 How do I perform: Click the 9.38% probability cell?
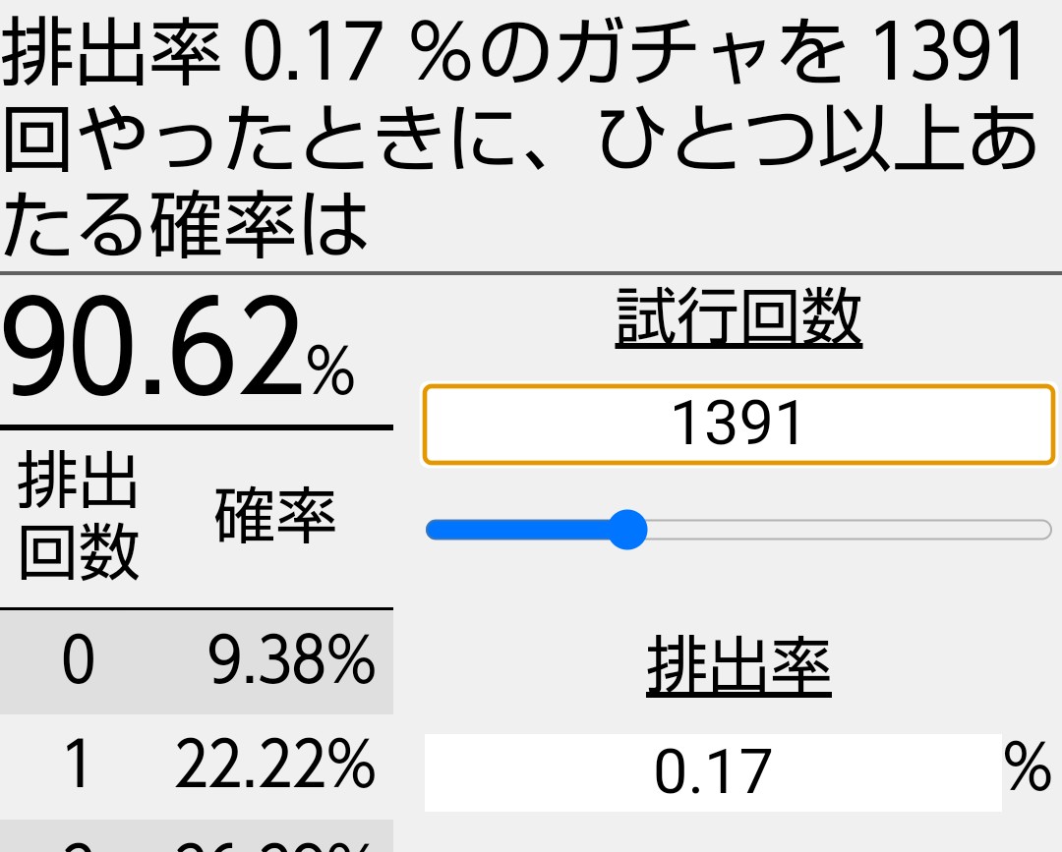point(291,659)
